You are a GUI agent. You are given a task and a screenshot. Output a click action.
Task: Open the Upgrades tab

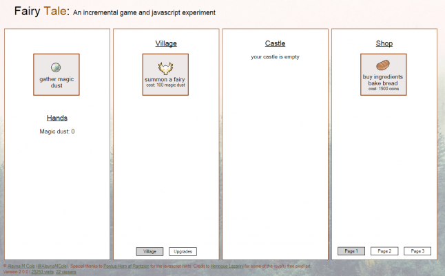[x=183, y=251]
